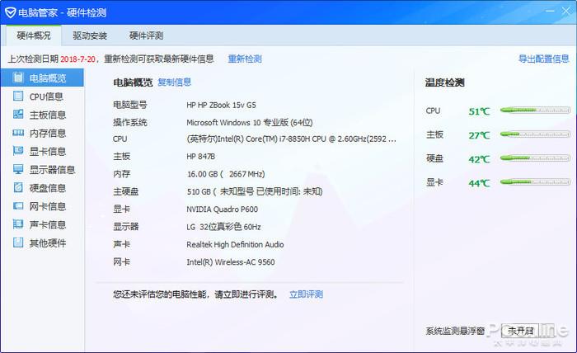Image resolution: width=577 pixels, height=353 pixels.
Task: Open the 显示器信息 monitor icon
Action: [x=18, y=169]
